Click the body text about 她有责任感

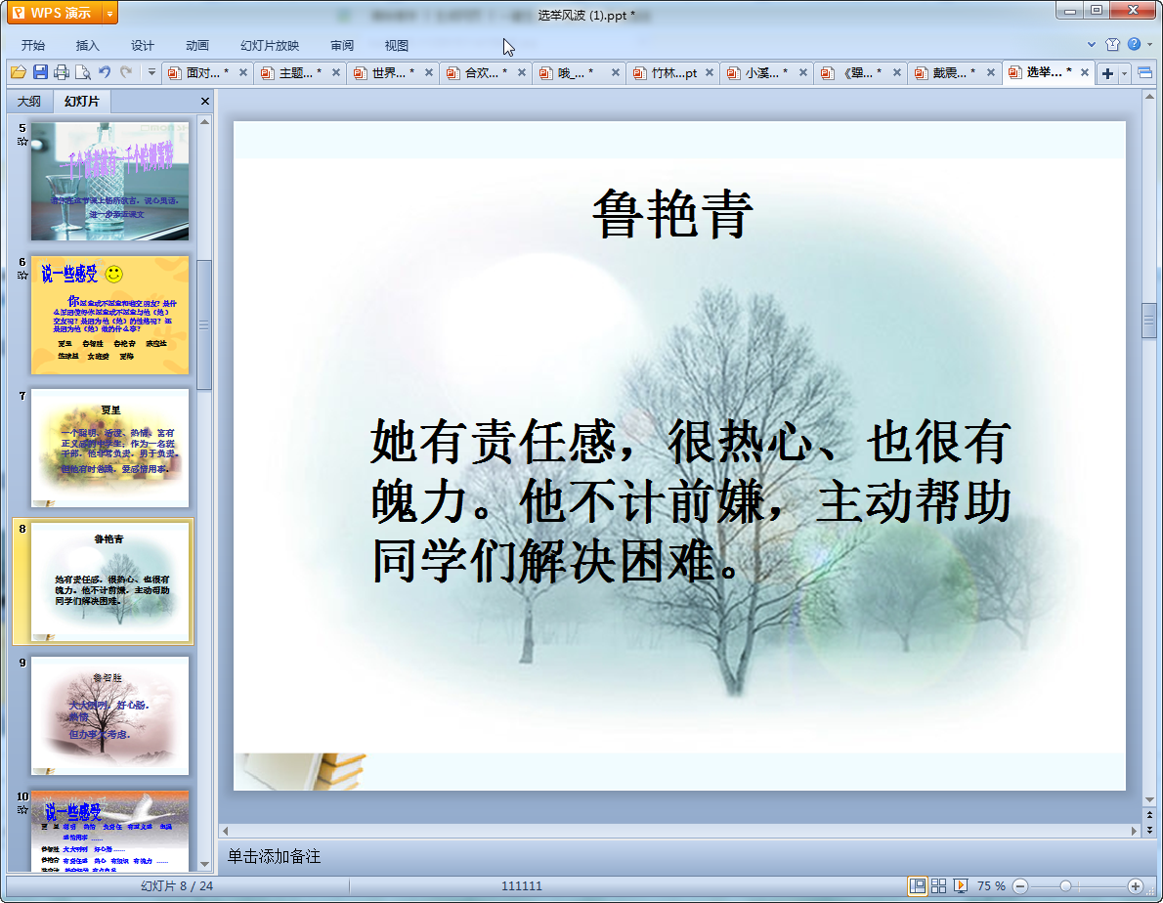691,502
